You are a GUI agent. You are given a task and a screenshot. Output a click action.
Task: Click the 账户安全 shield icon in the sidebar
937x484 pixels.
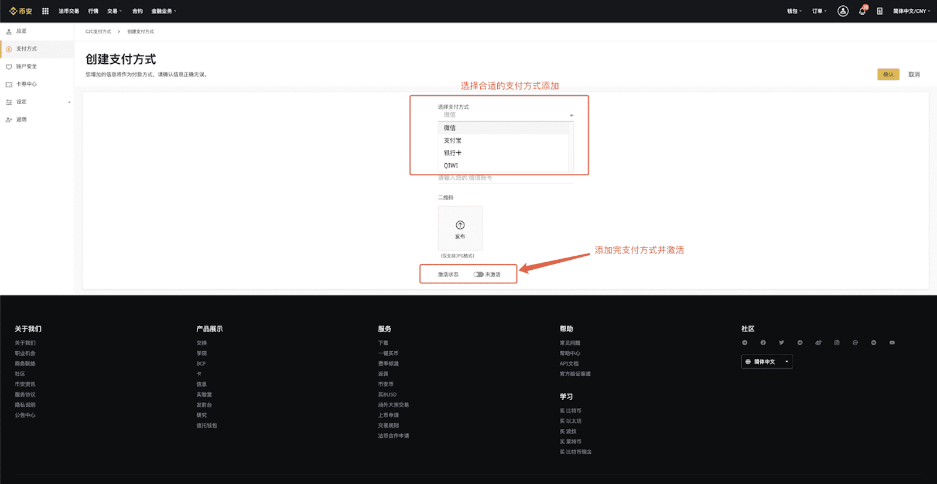click(x=9, y=67)
